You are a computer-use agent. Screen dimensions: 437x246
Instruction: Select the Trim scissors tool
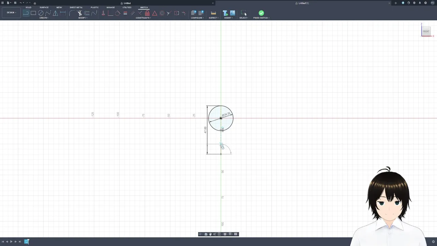pyautogui.click(x=80, y=13)
